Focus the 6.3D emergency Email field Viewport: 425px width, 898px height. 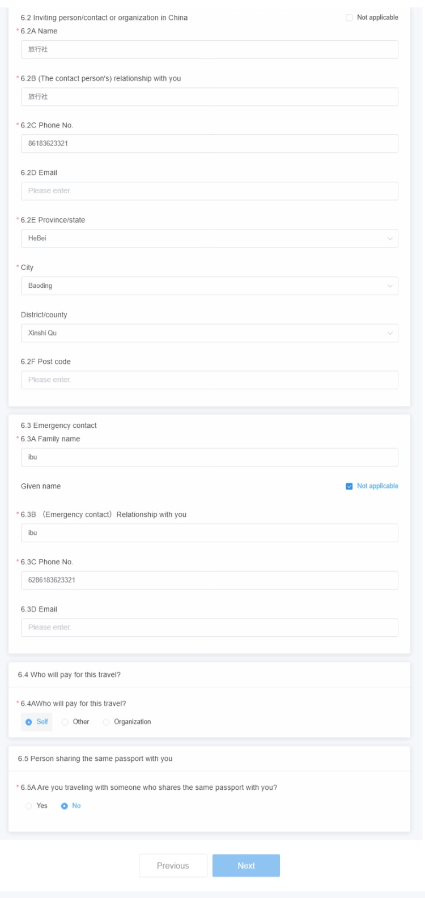(x=209, y=628)
